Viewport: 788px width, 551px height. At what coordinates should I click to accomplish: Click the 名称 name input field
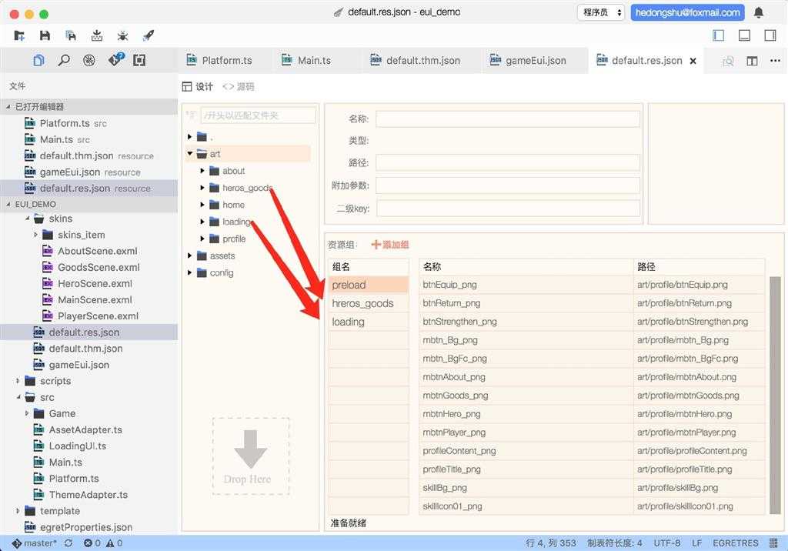point(508,119)
